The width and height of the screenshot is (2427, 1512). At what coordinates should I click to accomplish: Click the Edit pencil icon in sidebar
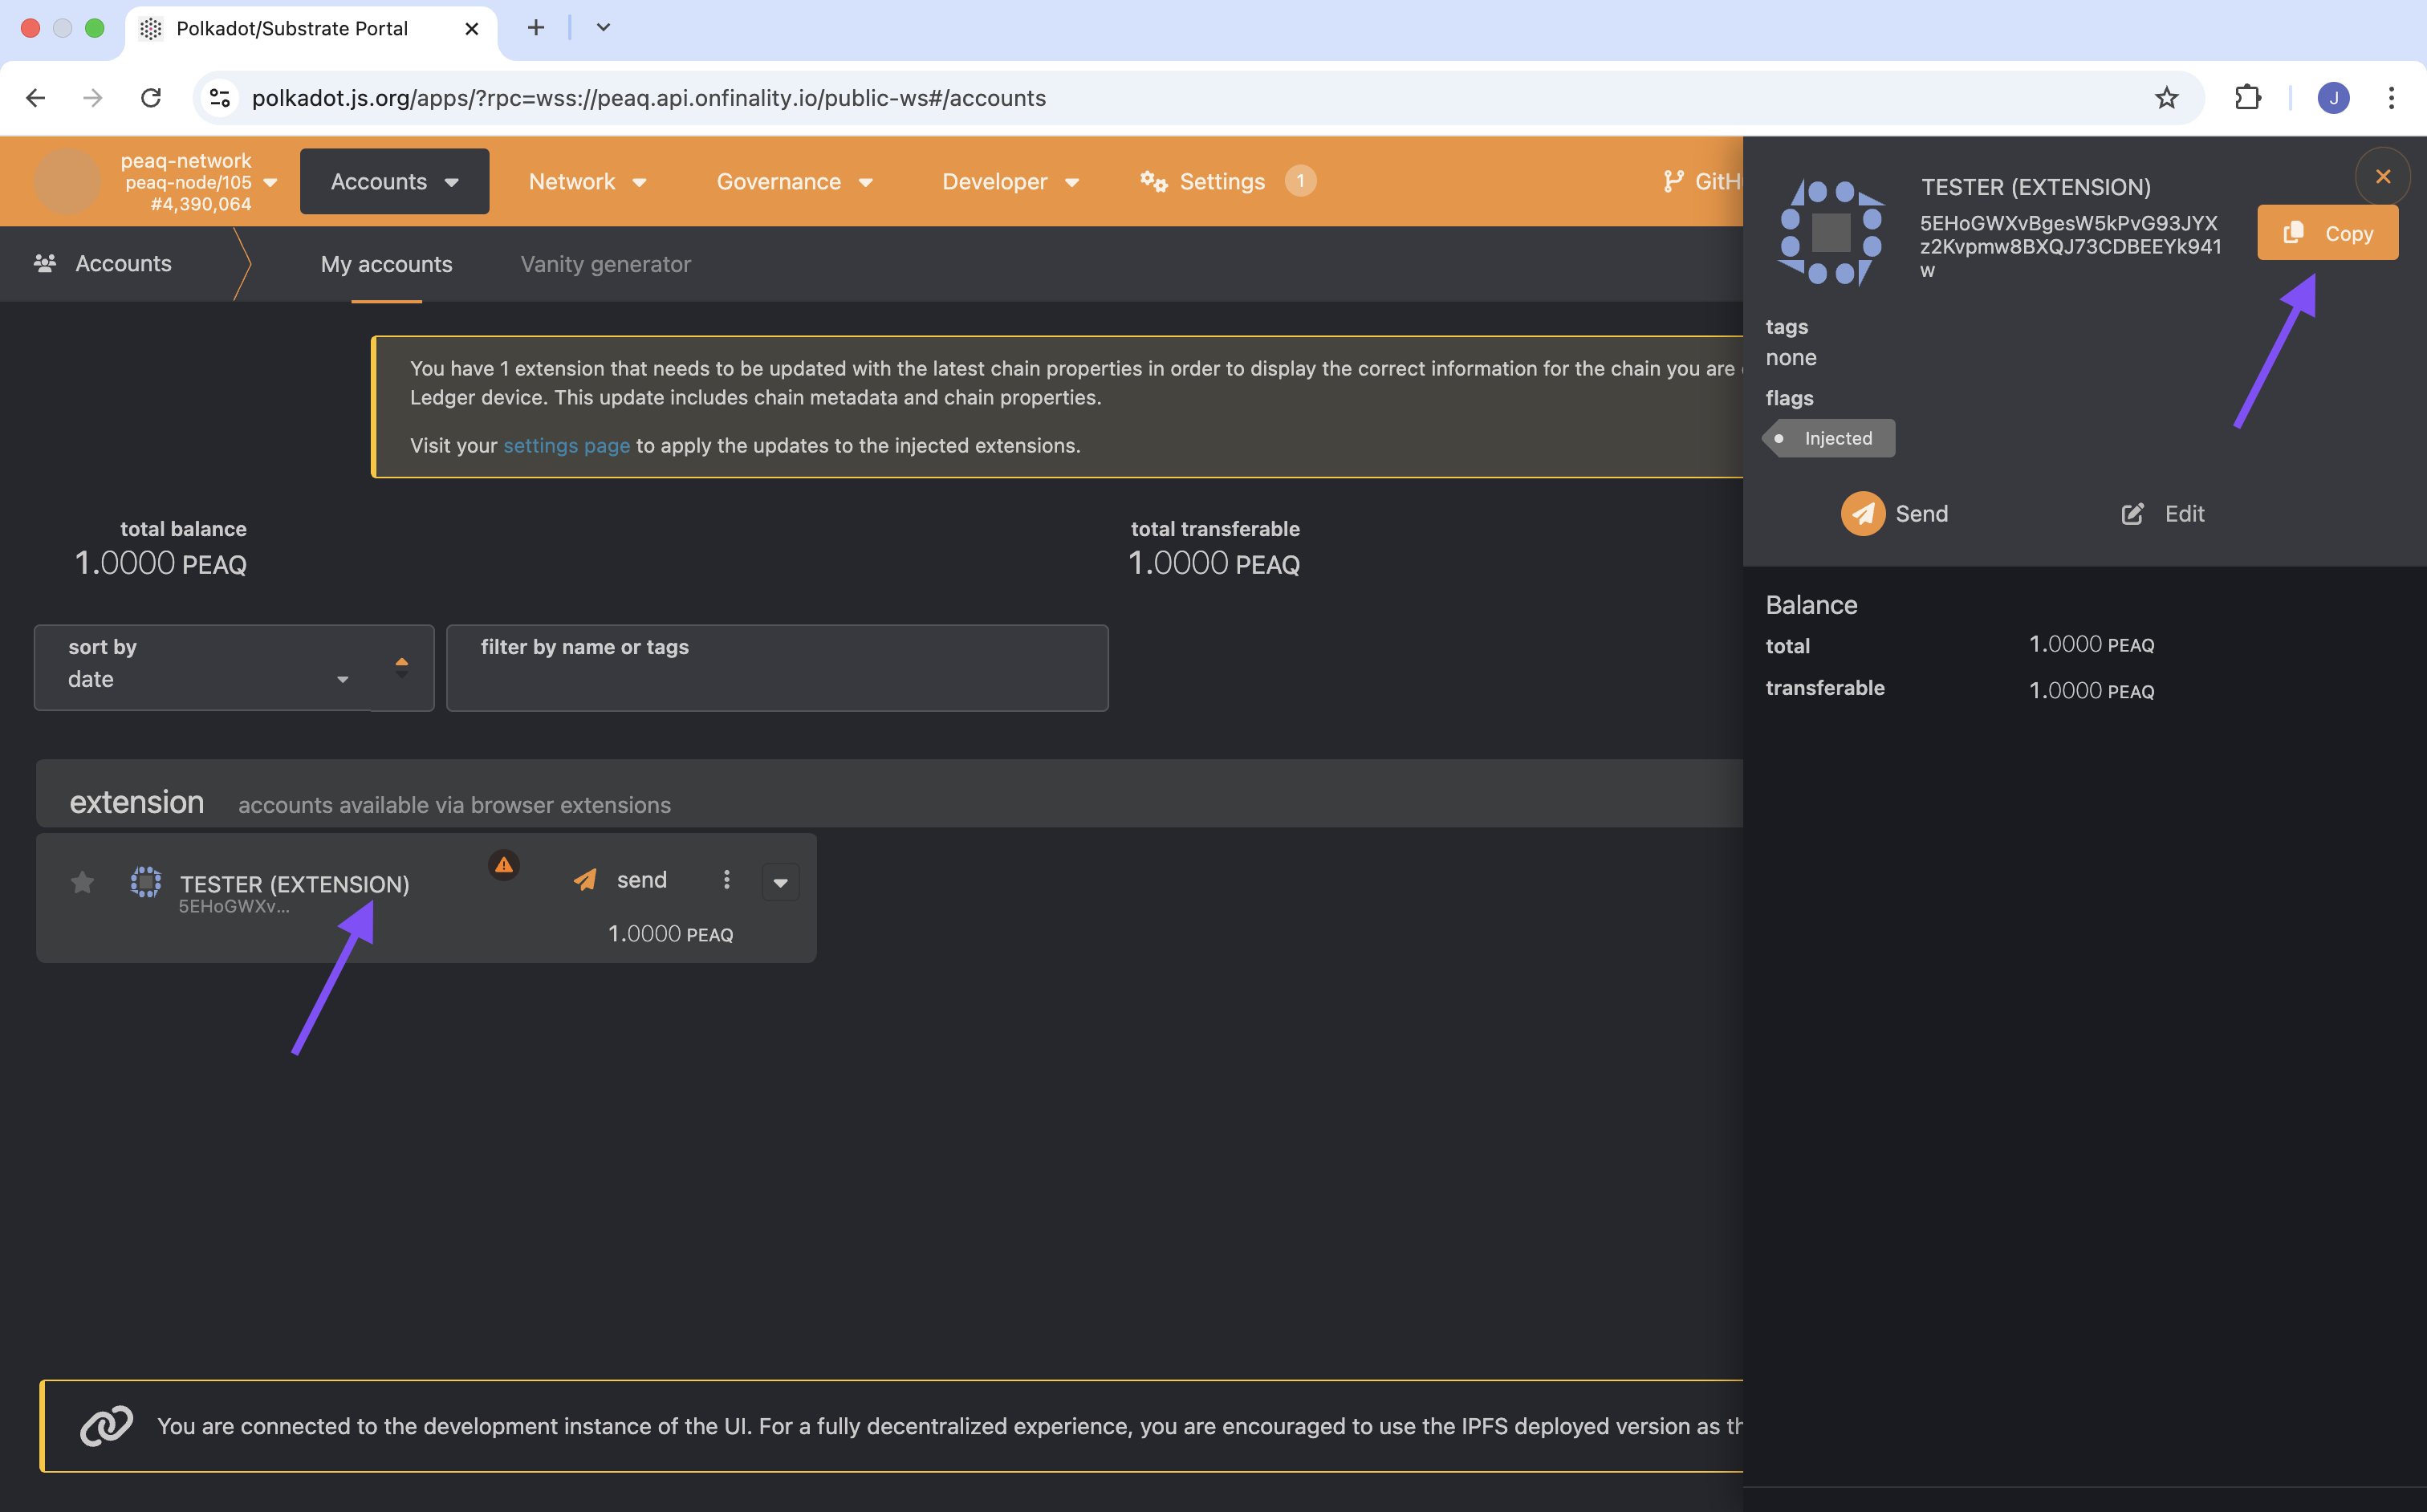pos(2132,514)
